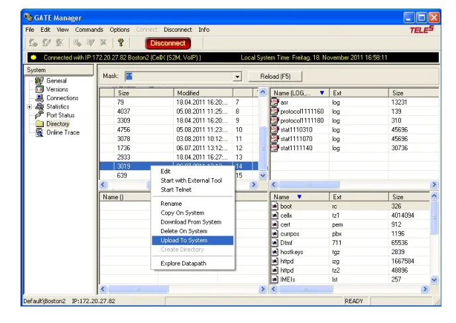Click the Ext column header in log list
Viewport: 456px width, 323px height.
coord(359,93)
